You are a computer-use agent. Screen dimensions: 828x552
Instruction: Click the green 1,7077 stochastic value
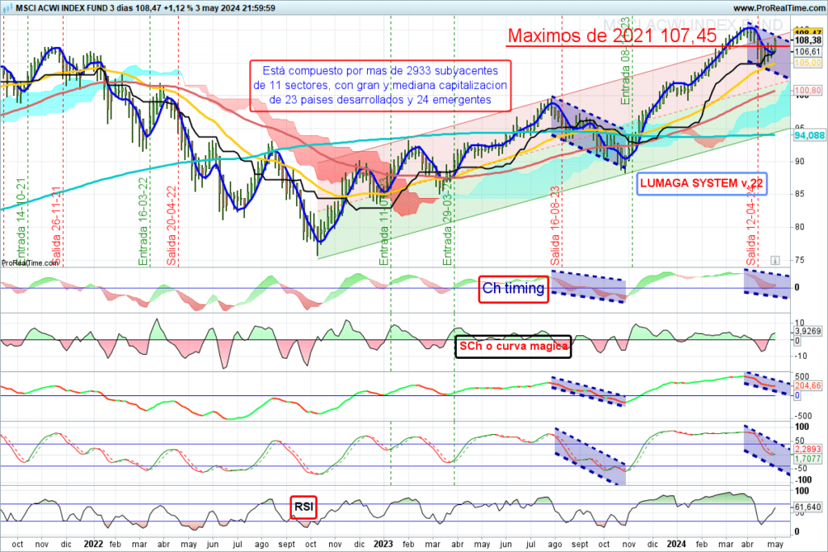pyautogui.click(x=808, y=459)
